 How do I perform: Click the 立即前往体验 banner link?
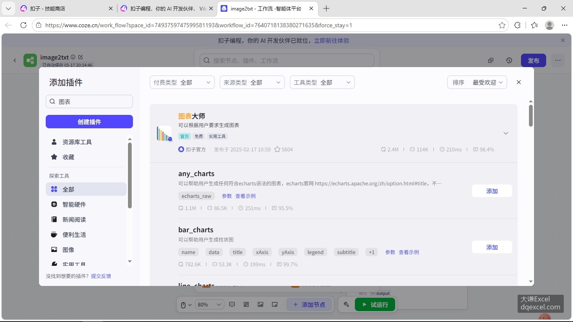(331, 41)
